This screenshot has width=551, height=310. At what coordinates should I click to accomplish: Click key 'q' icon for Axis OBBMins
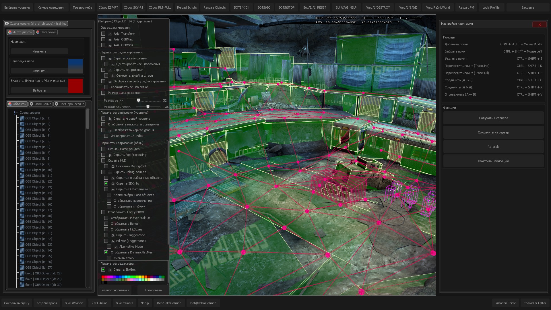coord(110,45)
